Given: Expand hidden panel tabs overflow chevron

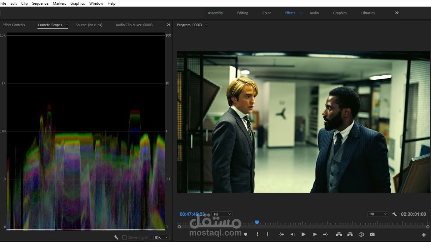Looking at the screenshot, I should (169, 25).
